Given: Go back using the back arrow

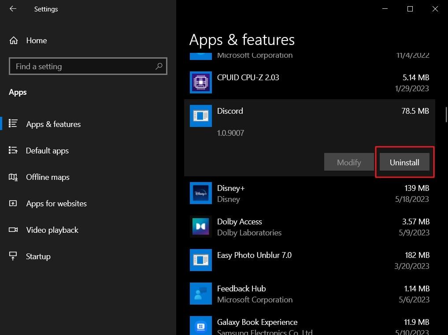Looking at the screenshot, I should click(13, 9).
